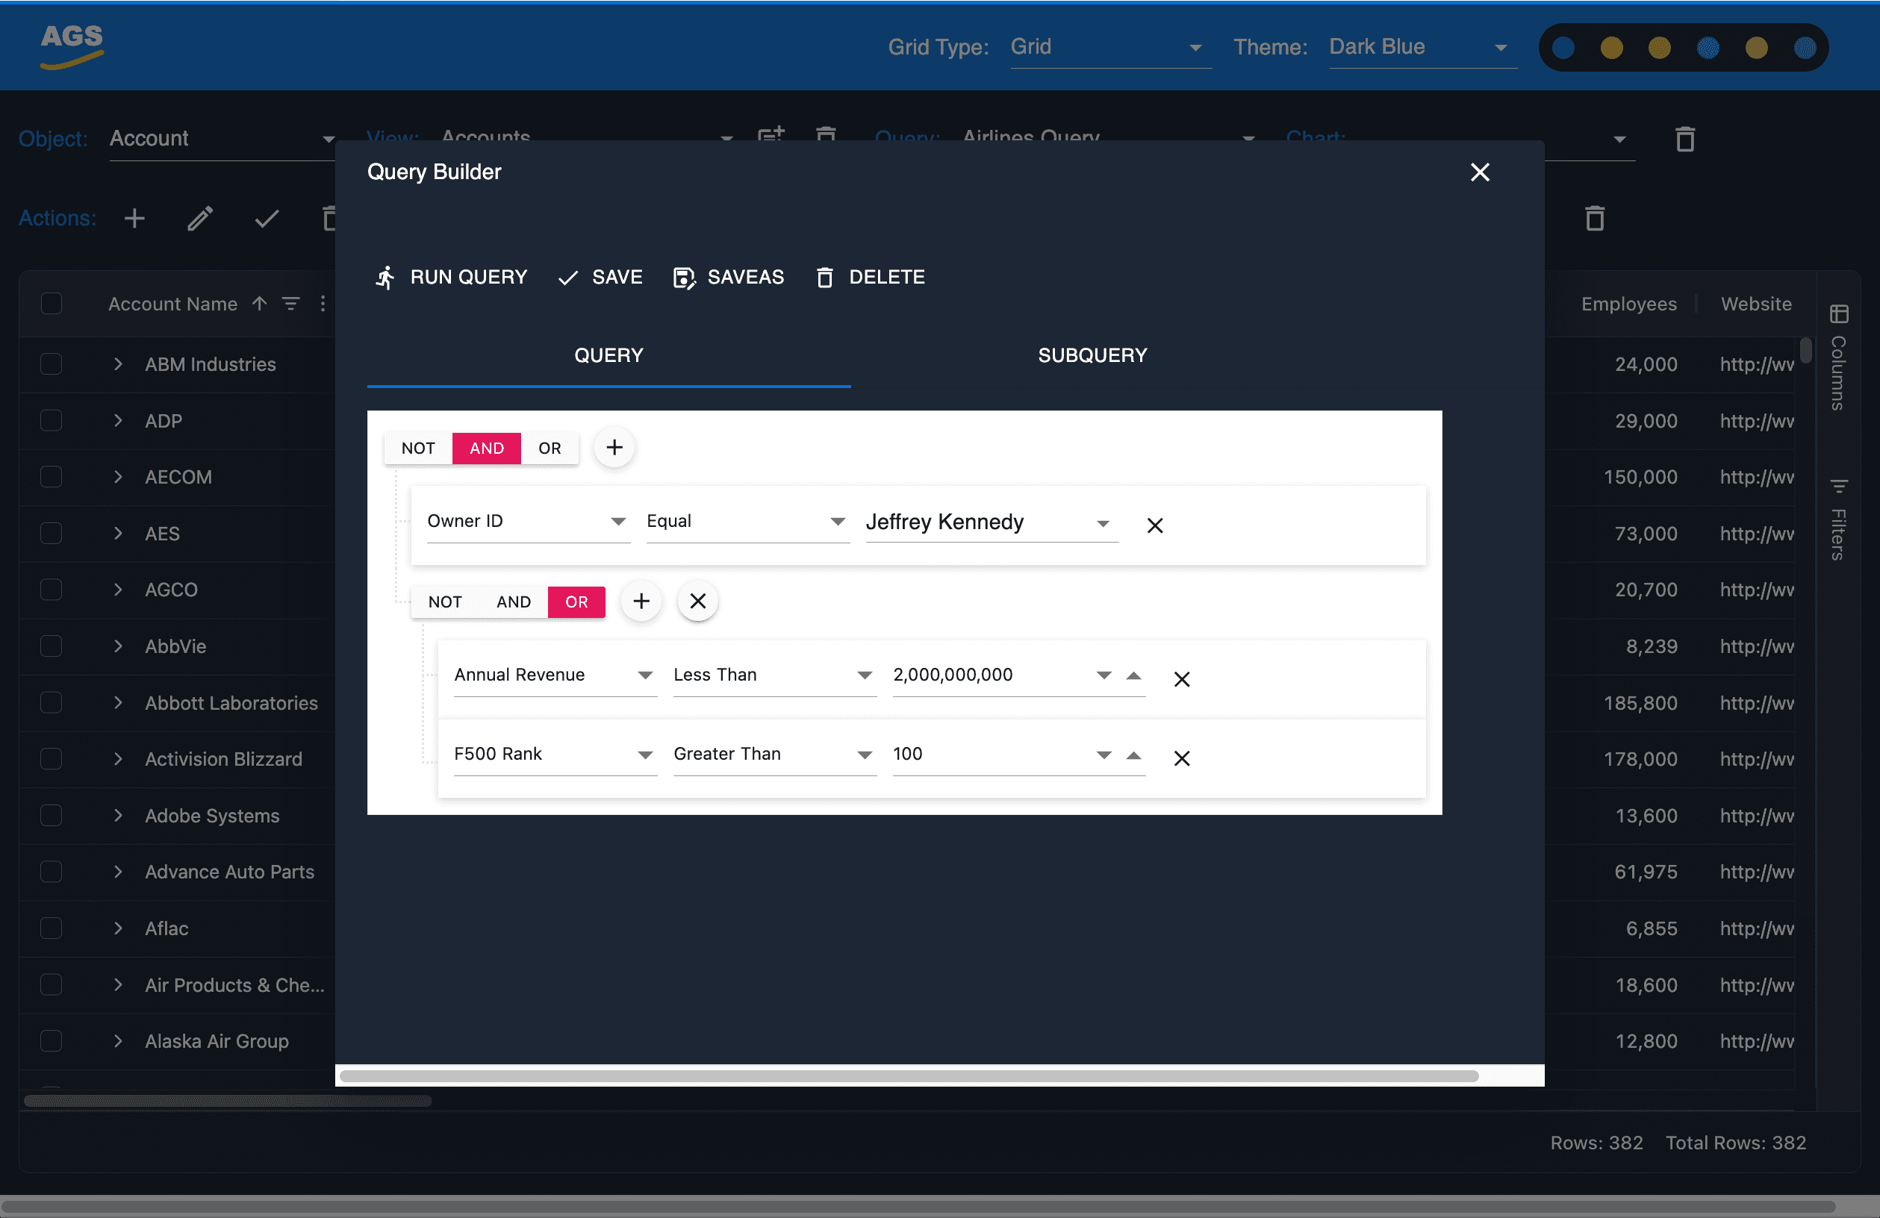
Task: Click the SaveAs button
Action: click(727, 277)
